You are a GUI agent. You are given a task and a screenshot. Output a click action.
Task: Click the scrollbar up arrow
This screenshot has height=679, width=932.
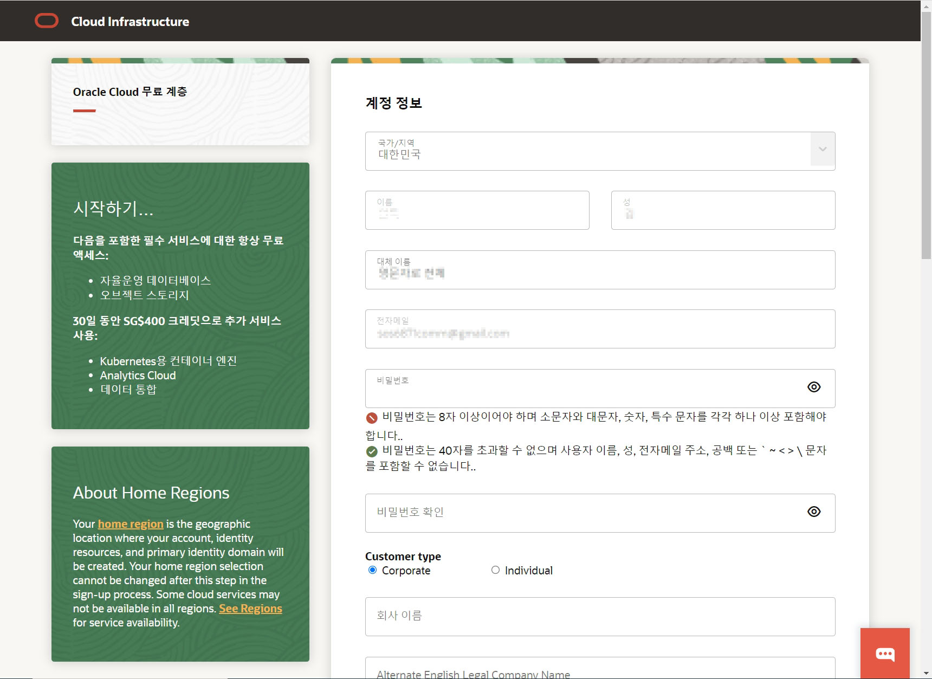(x=926, y=5)
